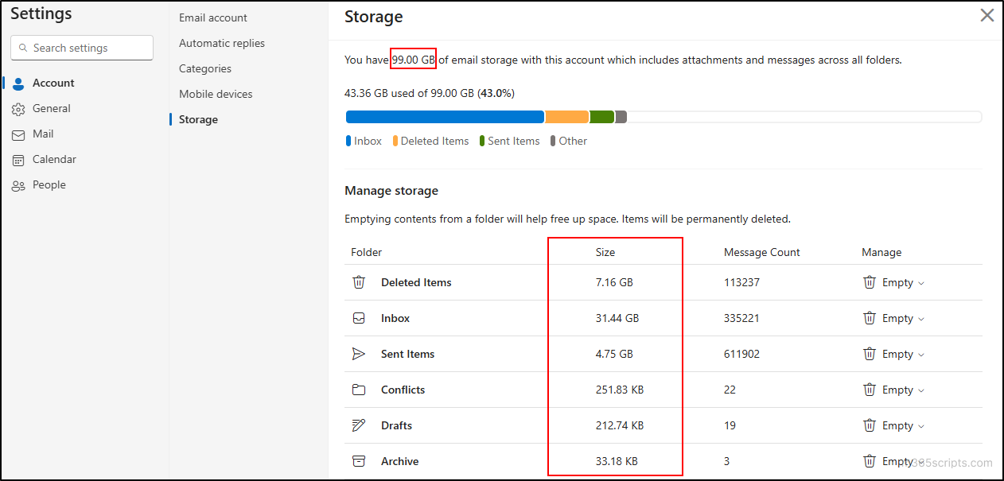Click the Drafts pencil icon
The image size is (1004, 481).
[x=359, y=425]
